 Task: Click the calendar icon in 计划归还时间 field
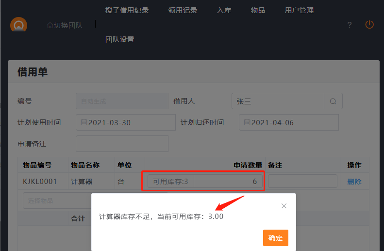click(x=247, y=123)
